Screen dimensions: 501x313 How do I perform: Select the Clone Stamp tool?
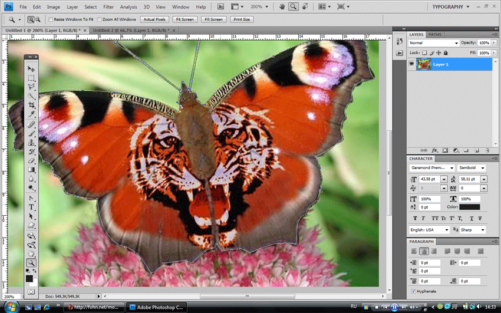pyautogui.click(x=31, y=143)
